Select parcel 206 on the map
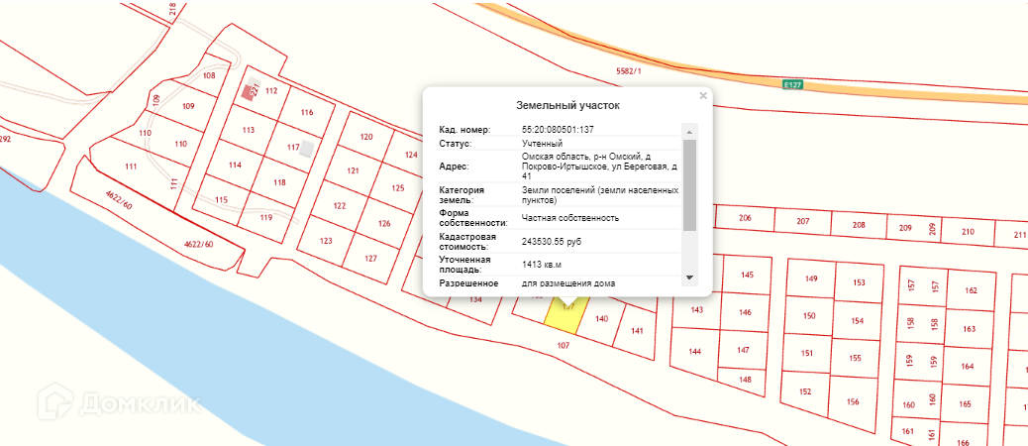This screenshot has width=1028, height=446. coord(745,218)
